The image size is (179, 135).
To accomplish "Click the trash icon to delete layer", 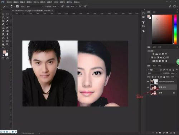I will point(174,133).
